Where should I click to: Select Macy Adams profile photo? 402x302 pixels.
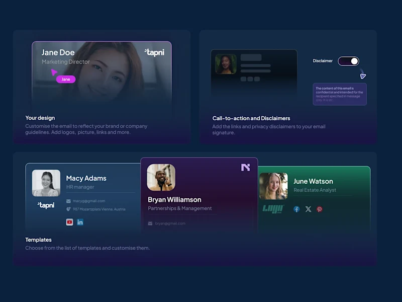[x=46, y=183]
